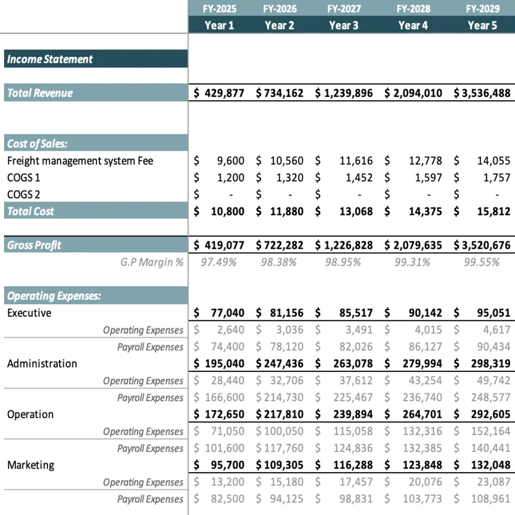Click G.P margin value 98.95%
Viewport: 515px width, 515px height.
tap(343, 263)
